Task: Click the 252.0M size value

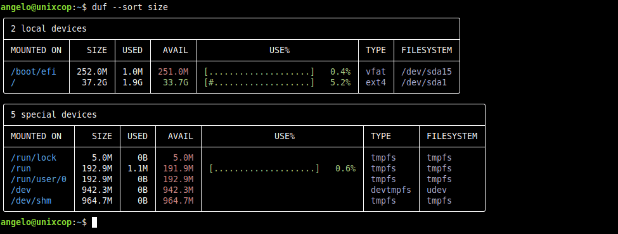Action: pyautogui.click(x=92, y=72)
